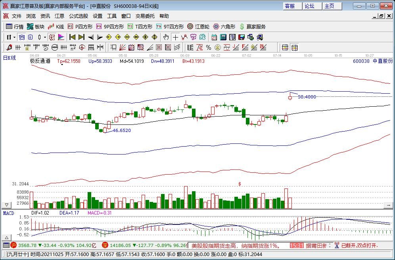Image resolution: width=395 pixels, height=260 pixels.
Task: Click the 沪 Shanghai index badge
Action: coord(13,245)
